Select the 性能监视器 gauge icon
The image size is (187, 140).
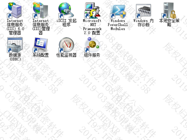coord(66,45)
